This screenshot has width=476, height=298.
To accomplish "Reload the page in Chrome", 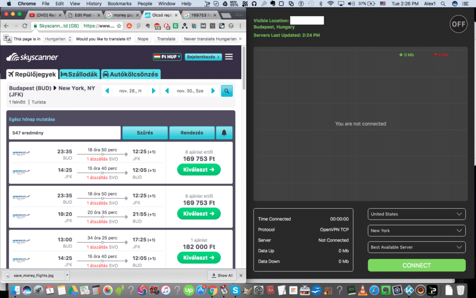I will point(25,26).
